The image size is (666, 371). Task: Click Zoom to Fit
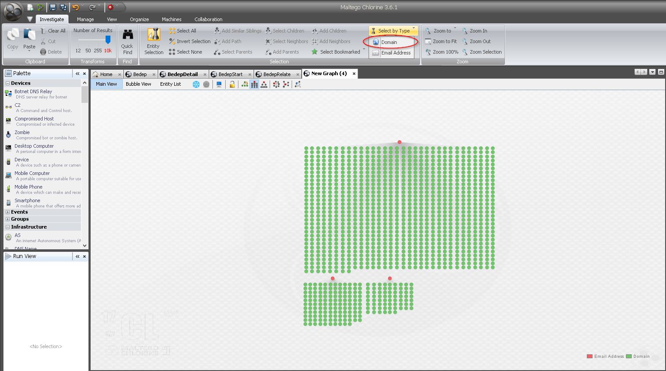pos(441,41)
